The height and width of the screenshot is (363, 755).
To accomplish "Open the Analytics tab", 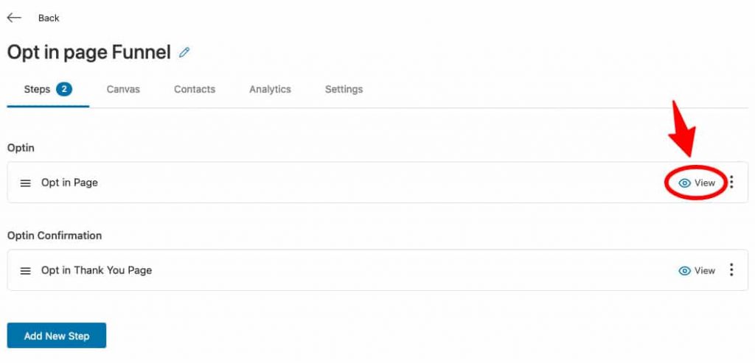I will [270, 89].
